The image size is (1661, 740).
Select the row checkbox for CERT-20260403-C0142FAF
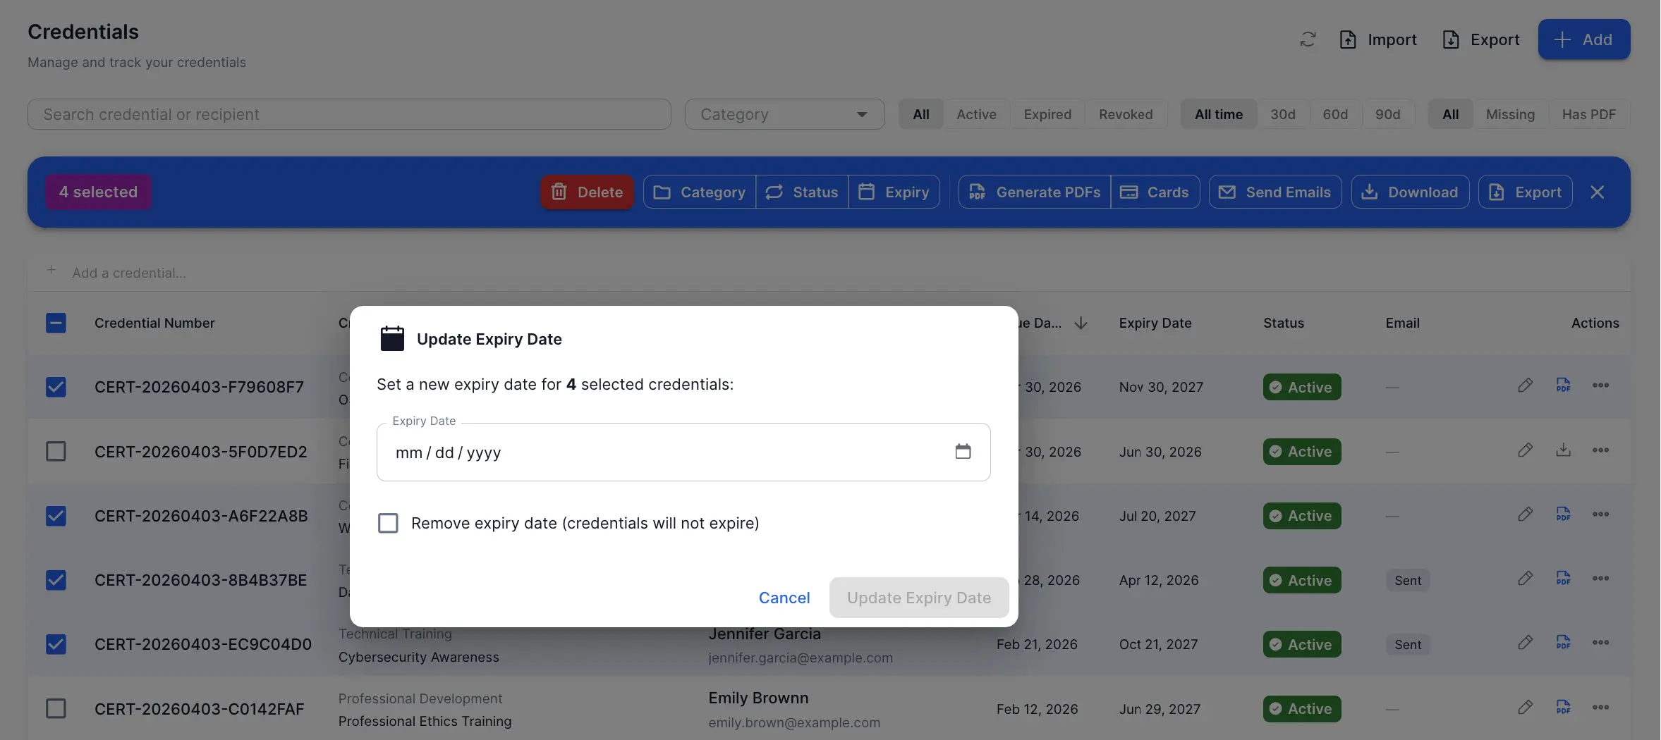point(56,708)
